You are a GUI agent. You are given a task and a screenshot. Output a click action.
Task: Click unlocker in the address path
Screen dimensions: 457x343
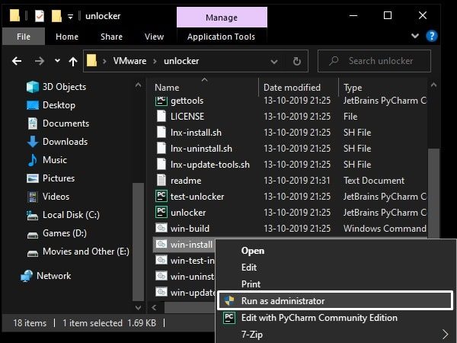click(181, 61)
